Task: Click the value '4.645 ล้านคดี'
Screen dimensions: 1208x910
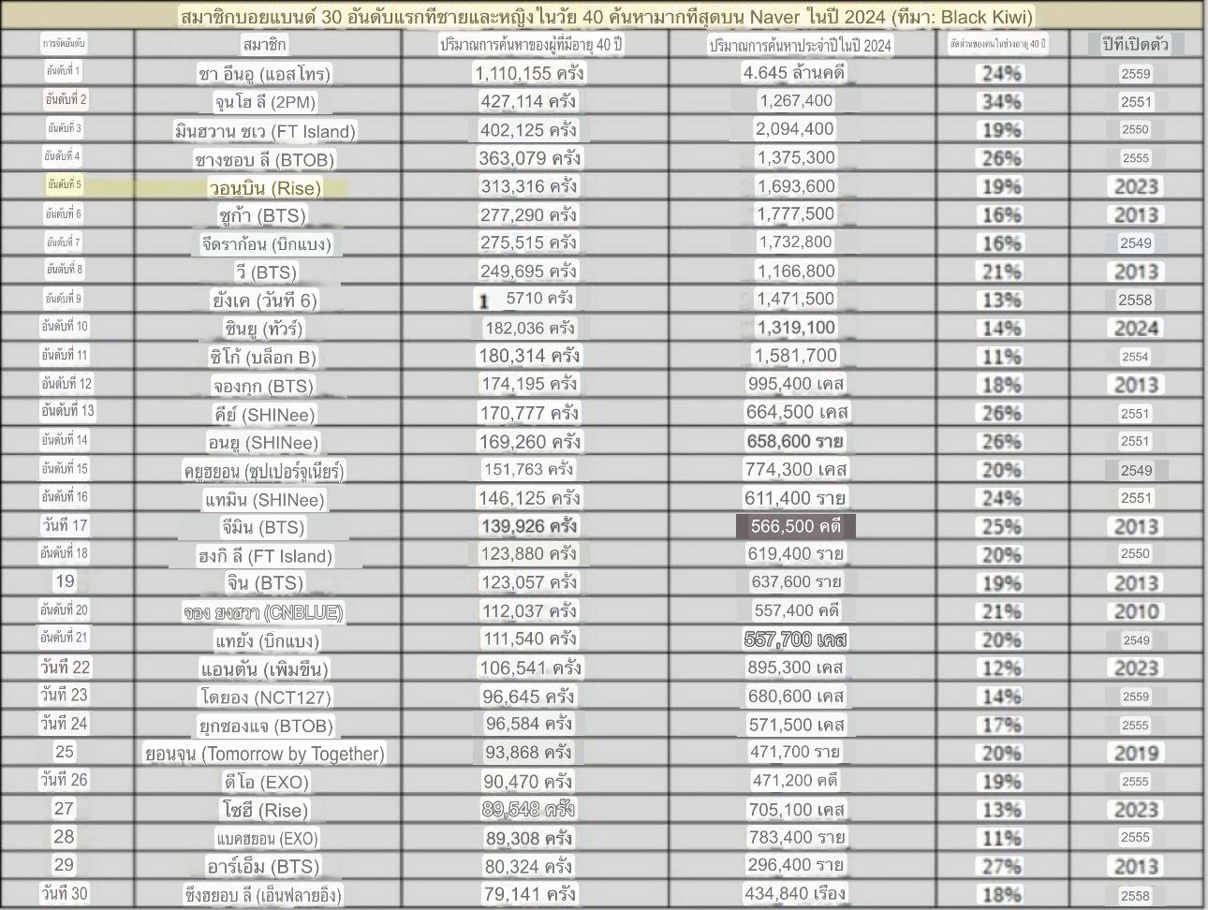Action: (x=795, y=72)
